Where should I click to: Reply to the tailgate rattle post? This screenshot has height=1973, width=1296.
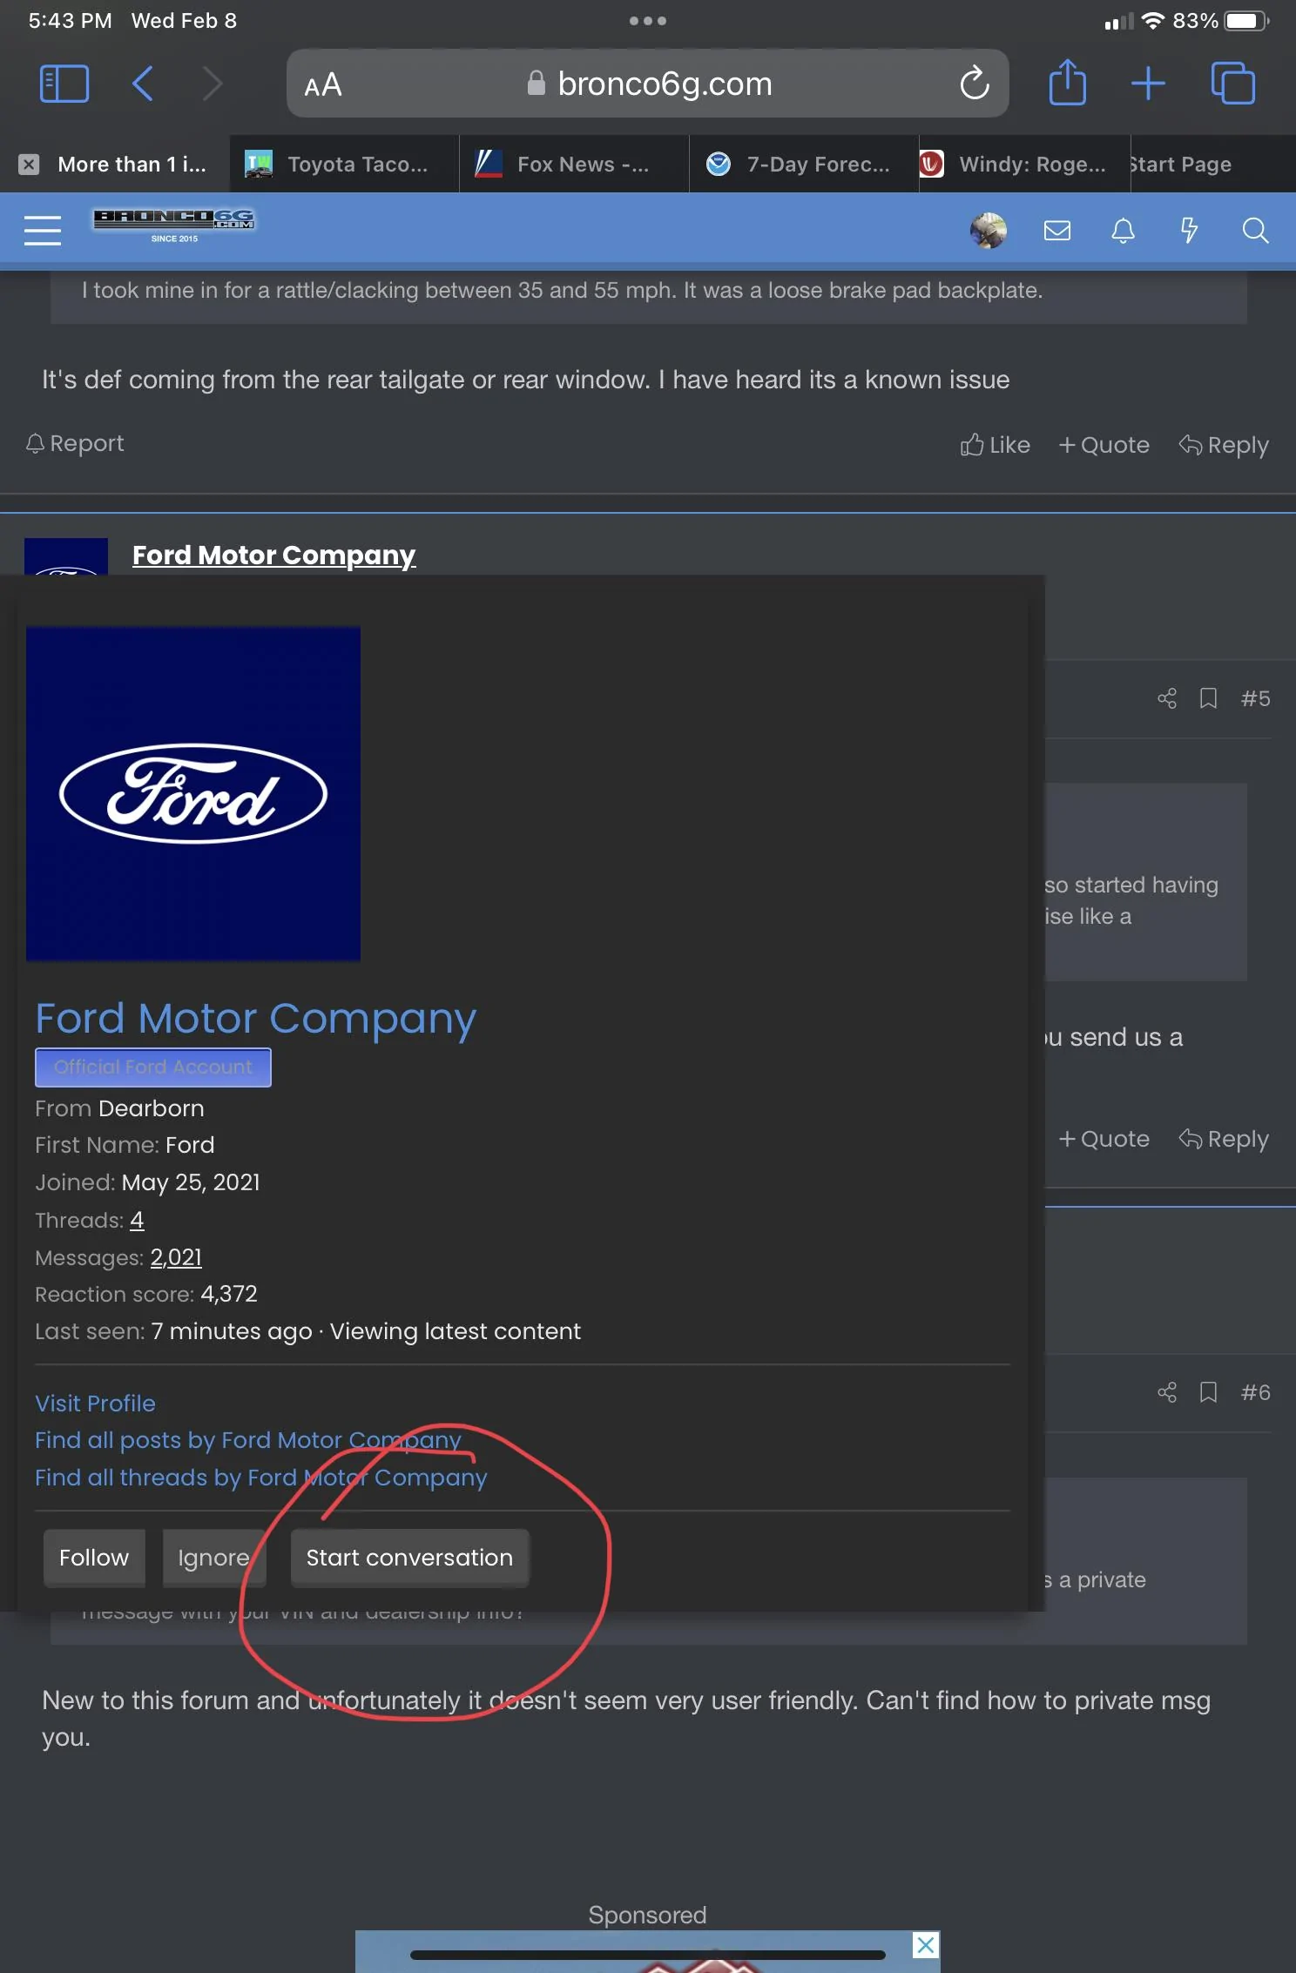1224,445
